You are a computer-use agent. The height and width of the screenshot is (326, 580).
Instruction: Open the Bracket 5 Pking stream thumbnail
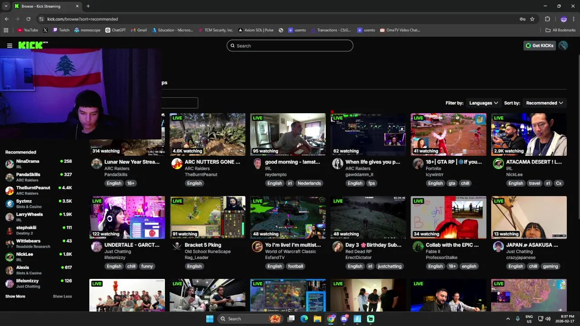pos(208,217)
